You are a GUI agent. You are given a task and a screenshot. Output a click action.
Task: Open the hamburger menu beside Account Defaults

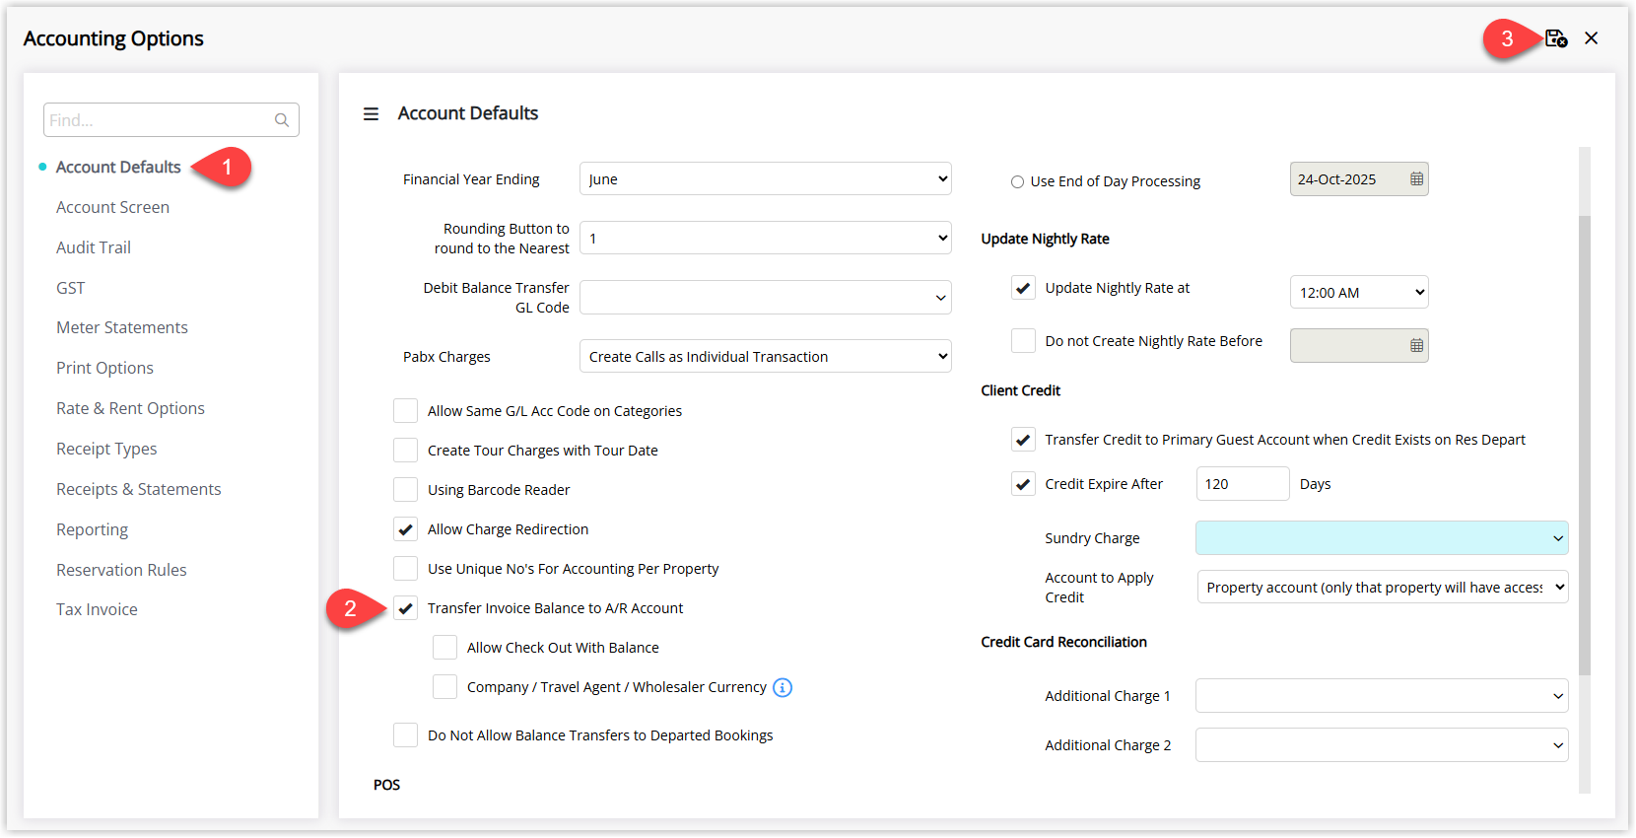click(x=371, y=114)
